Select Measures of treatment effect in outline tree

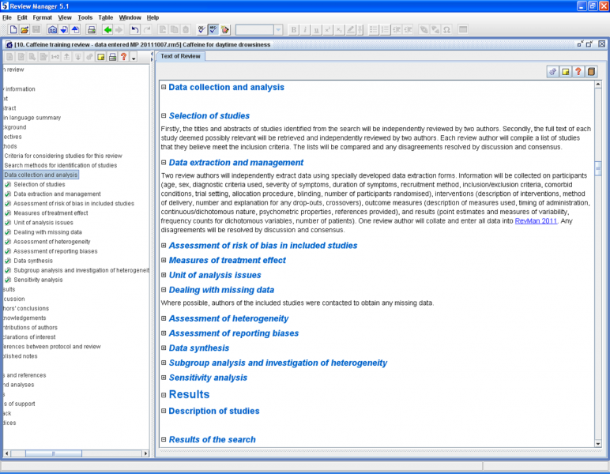(51, 213)
